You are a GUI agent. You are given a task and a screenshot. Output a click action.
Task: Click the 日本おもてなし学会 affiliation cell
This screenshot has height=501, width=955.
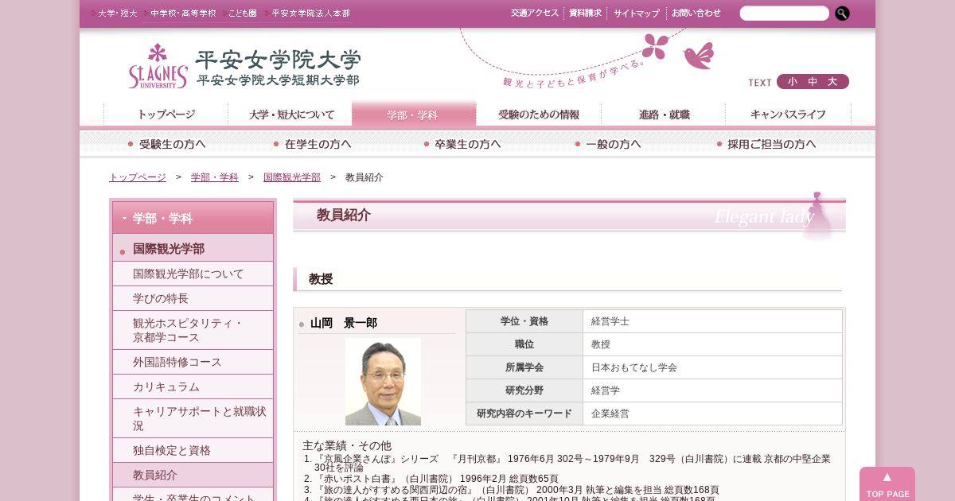(x=712, y=367)
